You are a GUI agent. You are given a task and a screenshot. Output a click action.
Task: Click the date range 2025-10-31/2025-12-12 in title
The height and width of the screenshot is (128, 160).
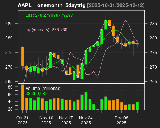[x=116, y=5]
